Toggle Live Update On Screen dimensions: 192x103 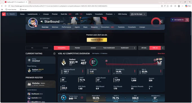tap(178, 20)
